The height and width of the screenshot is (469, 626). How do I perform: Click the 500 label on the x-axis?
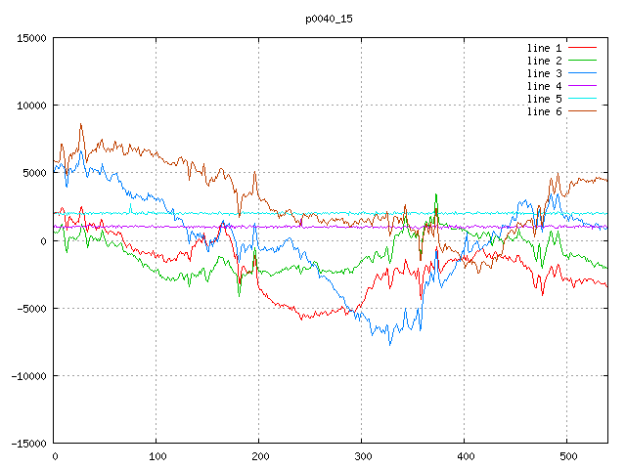click(x=567, y=456)
